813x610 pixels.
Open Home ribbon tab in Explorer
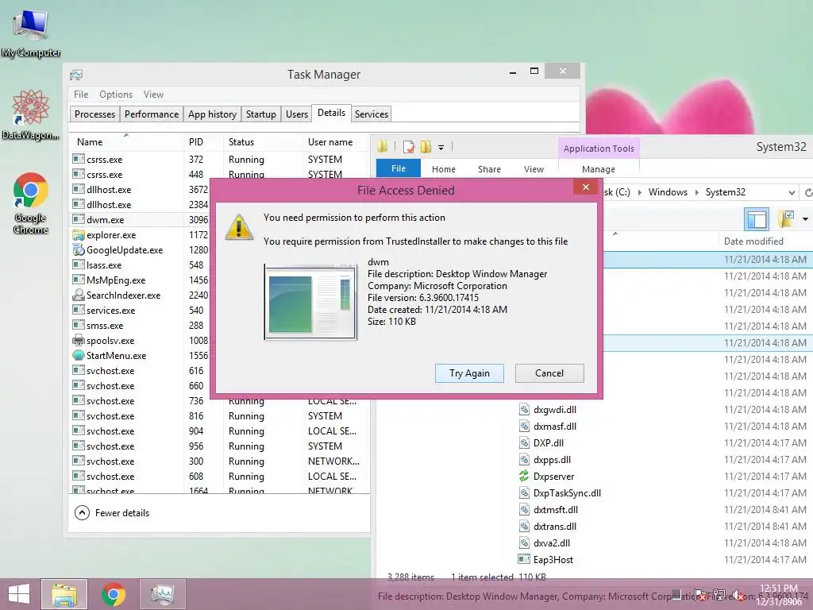[x=444, y=169]
